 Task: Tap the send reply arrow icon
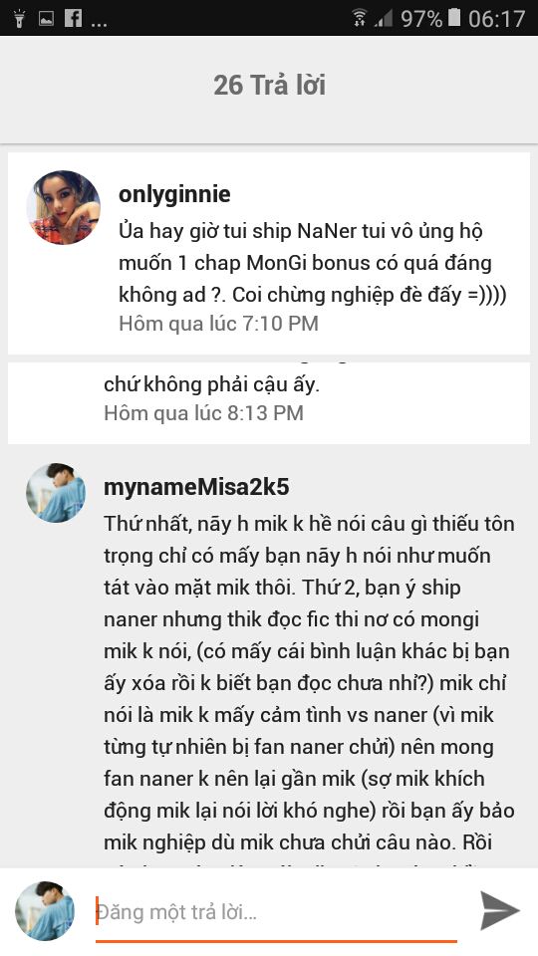pos(499,910)
